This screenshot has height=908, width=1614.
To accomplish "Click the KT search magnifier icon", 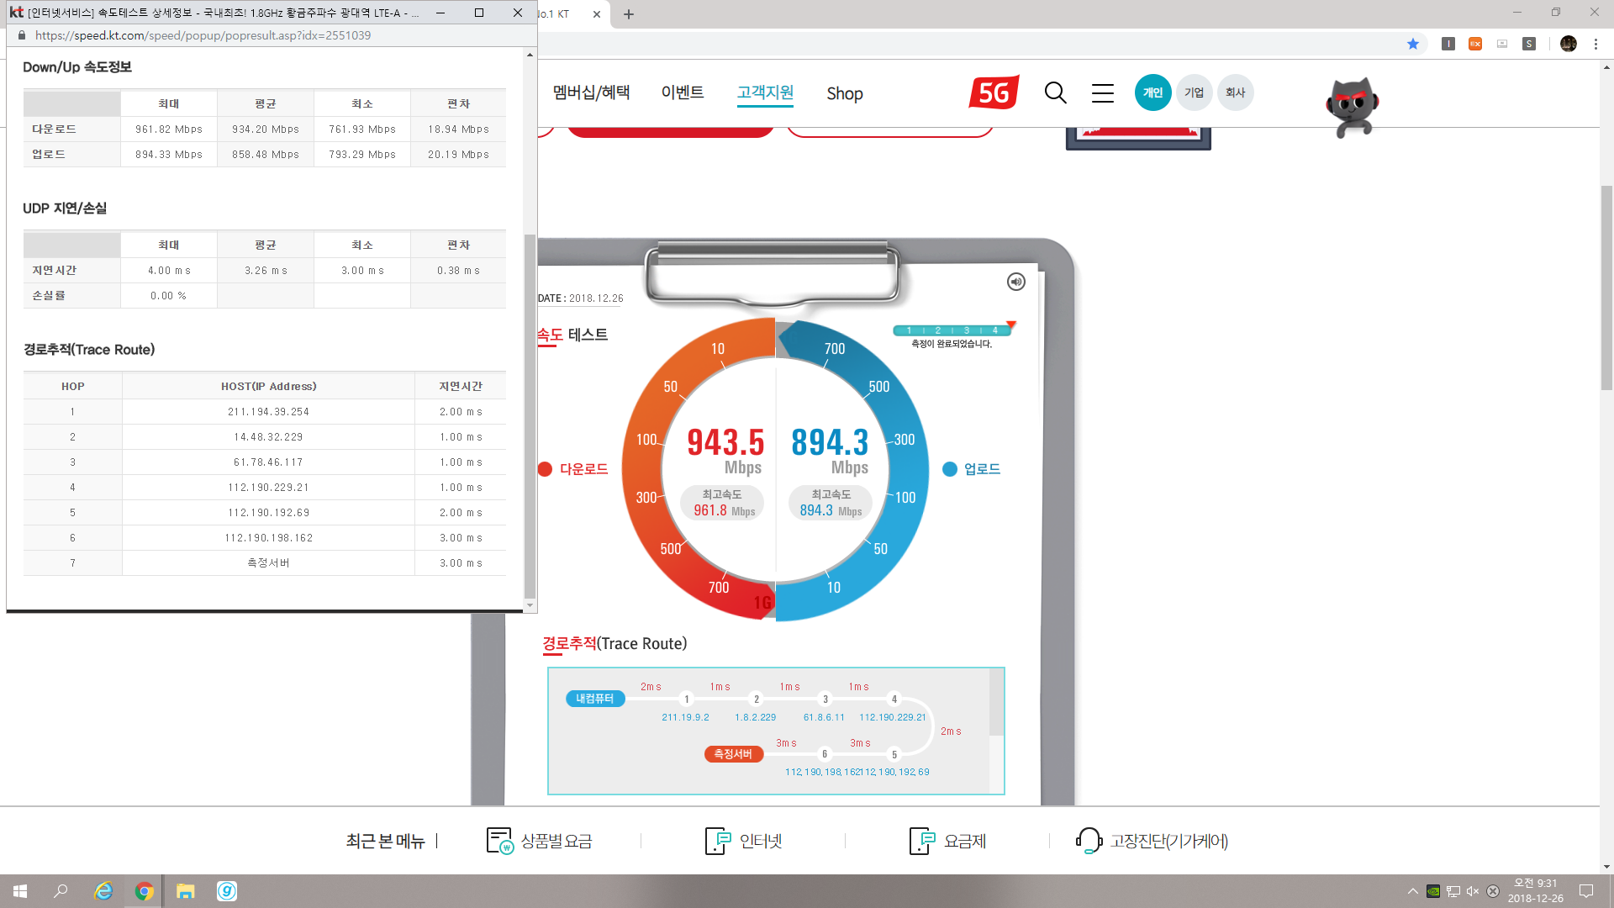I will point(1055,92).
